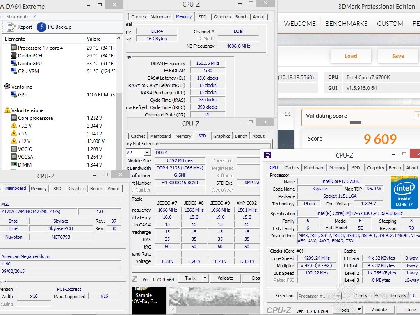
Task: Click Validate in the Intel processor CPU-Z window
Action: coord(379,310)
